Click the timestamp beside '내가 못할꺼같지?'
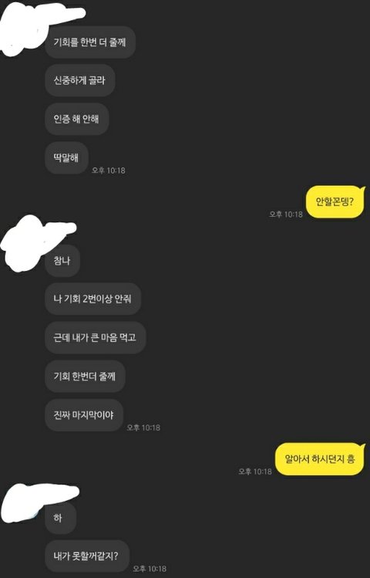 pyautogui.click(x=150, y=569)
